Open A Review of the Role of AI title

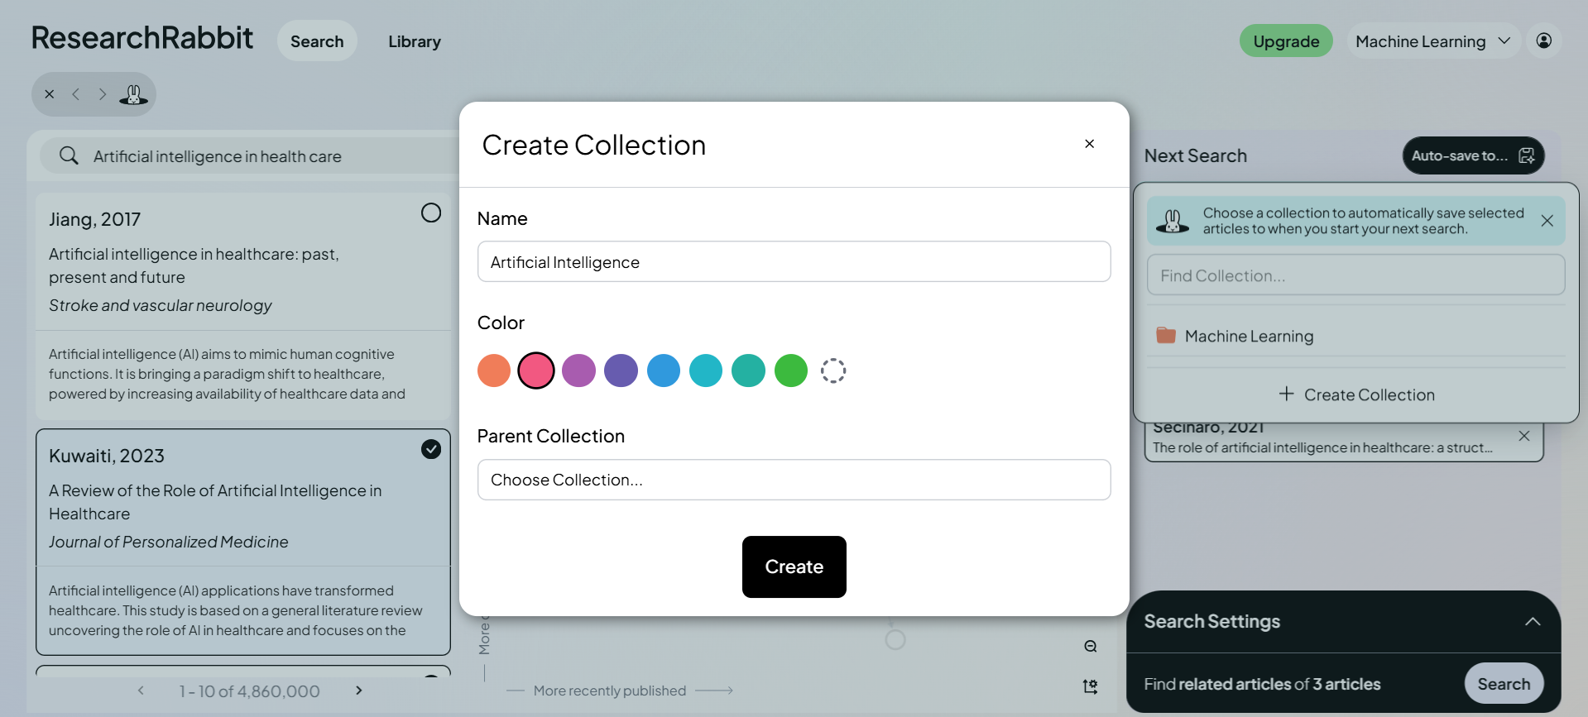click(215, 502)
